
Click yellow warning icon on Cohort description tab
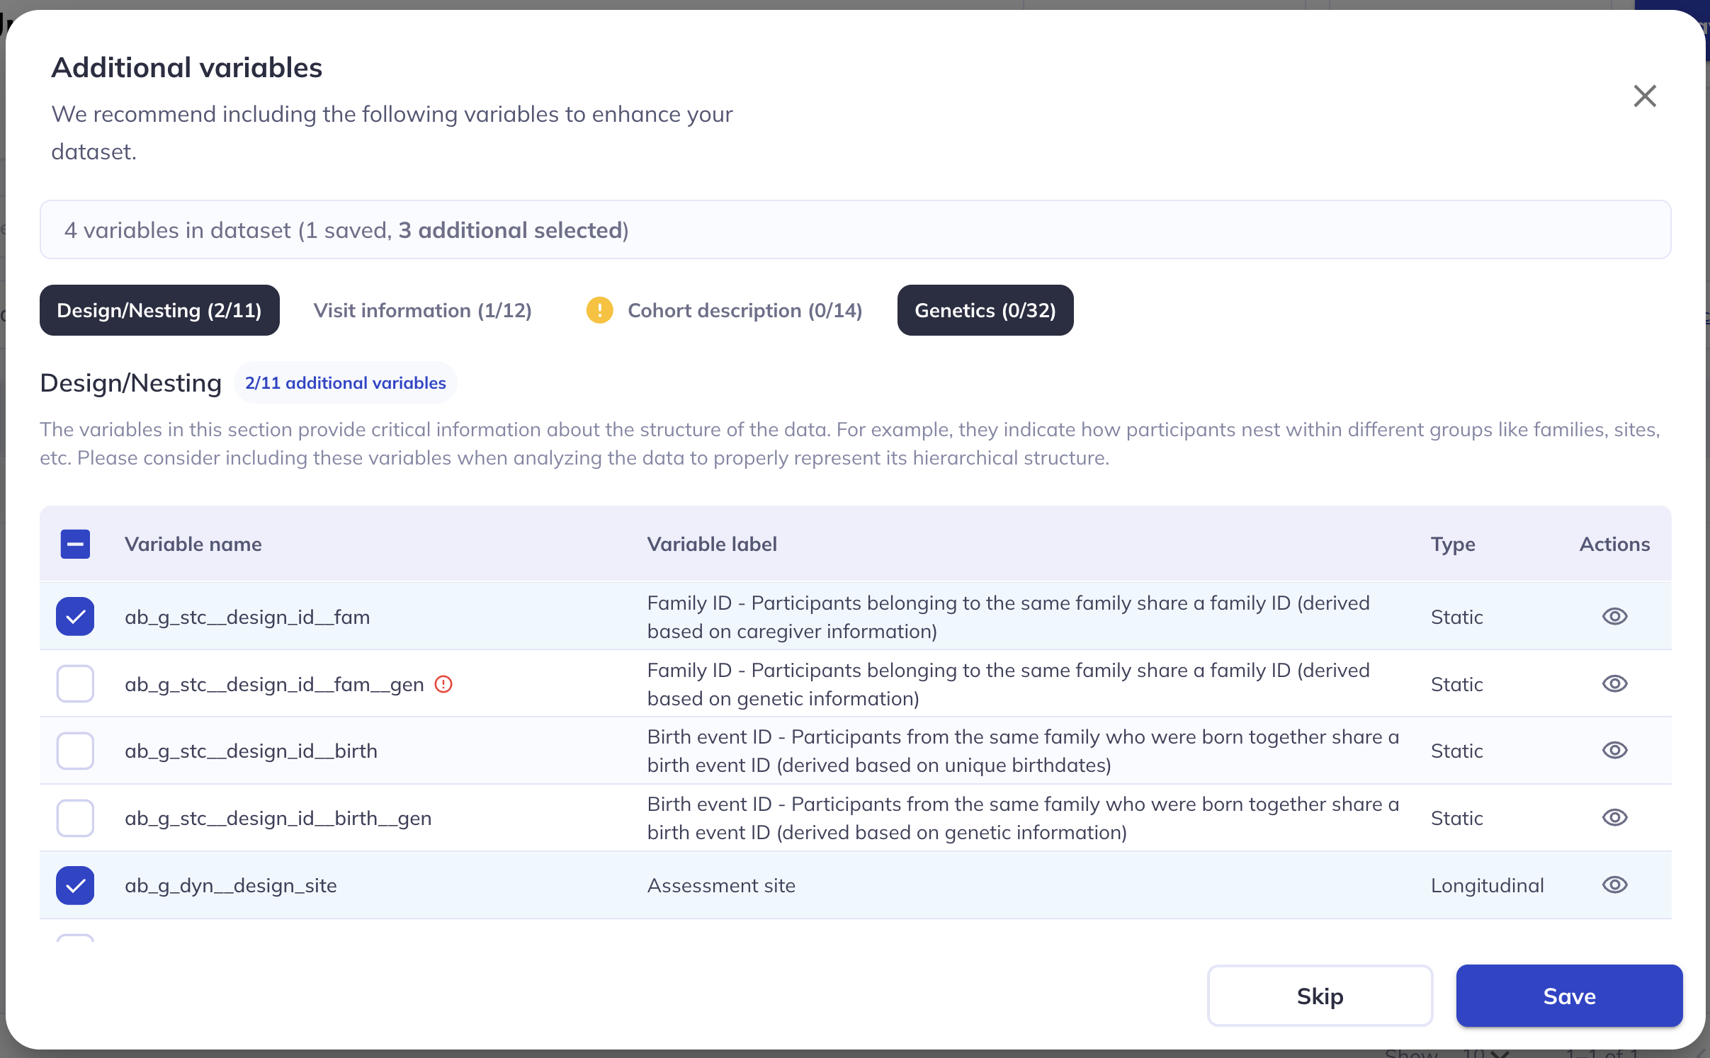click(x=599, y=310)
